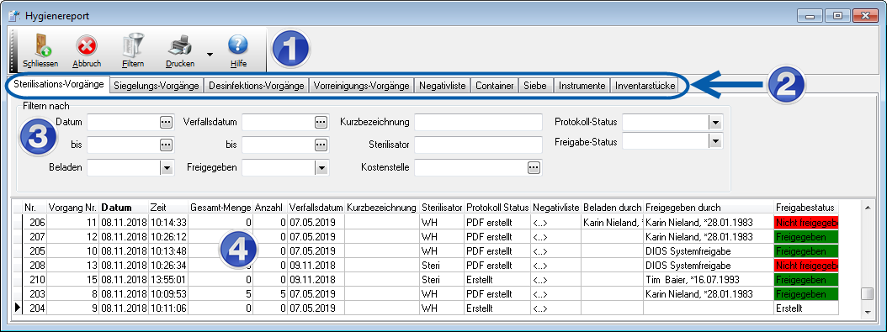Viewport: 887px width, 332px height.
Task: Sort by the Zeit column header
Action: click(168, 208)
